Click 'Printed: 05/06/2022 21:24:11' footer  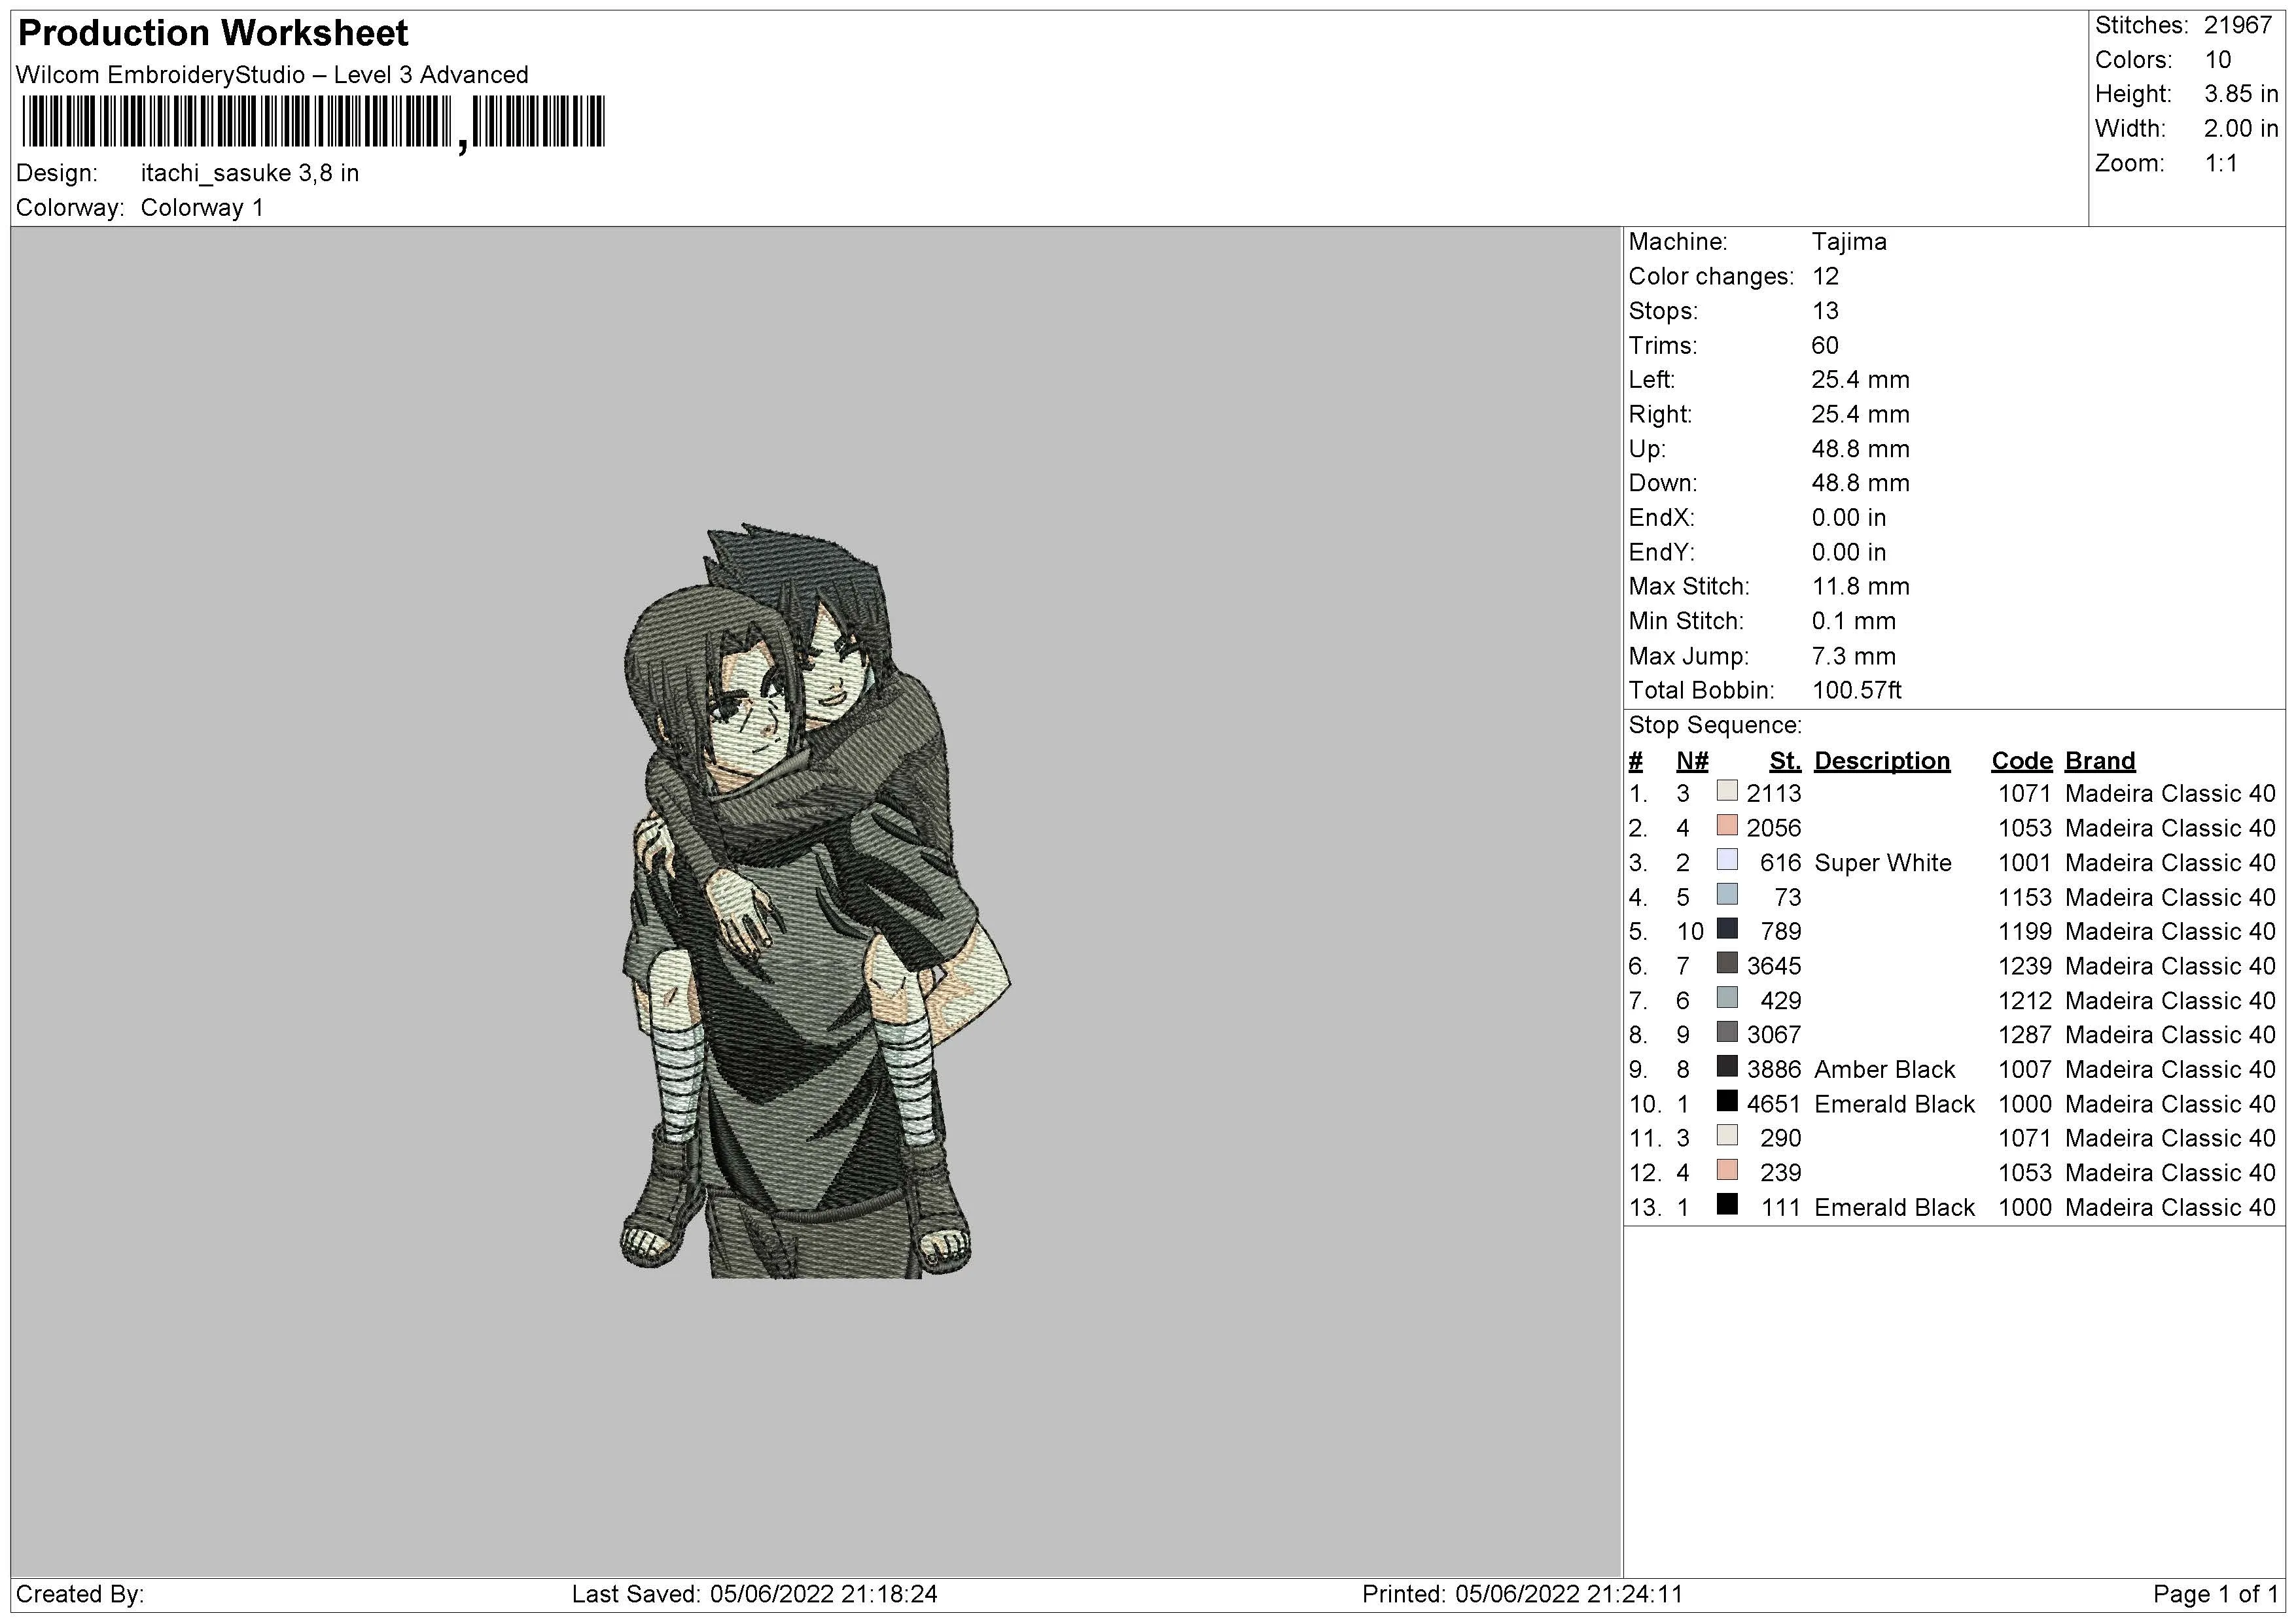1522,1594
